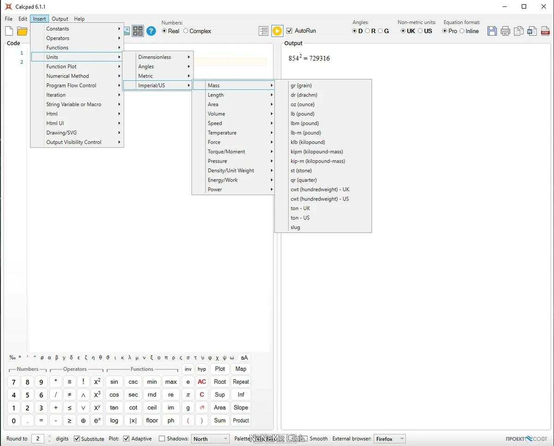The width and height of the screenshot is (554, 446).
Task: Click the not-equal ≠ operator key
Action: coord(69,395)
